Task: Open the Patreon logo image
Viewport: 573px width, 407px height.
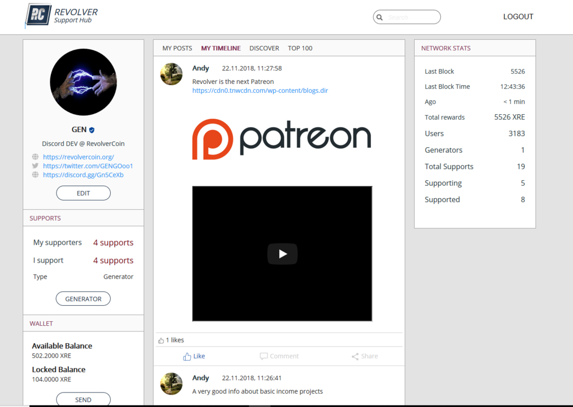Action: tap(282, 139)
